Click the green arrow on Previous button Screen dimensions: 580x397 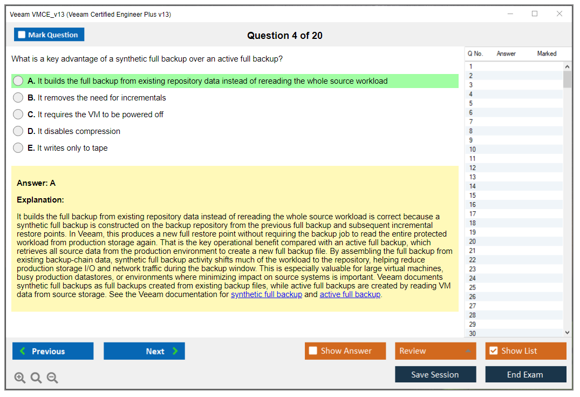tap(23, 351)
